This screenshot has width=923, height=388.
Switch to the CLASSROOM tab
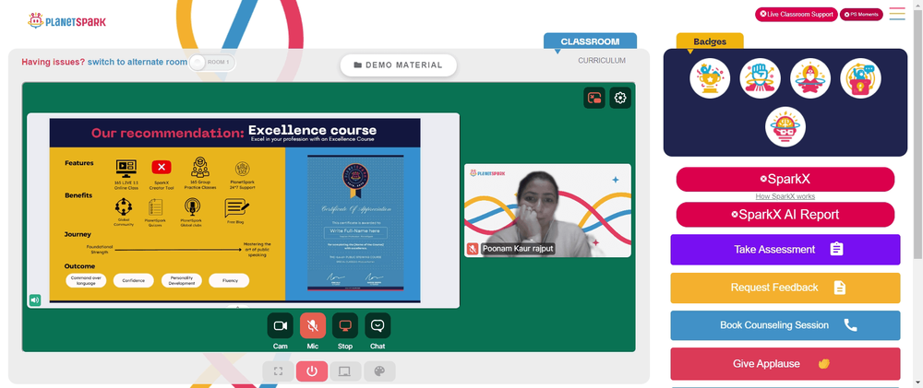[590, 41]
